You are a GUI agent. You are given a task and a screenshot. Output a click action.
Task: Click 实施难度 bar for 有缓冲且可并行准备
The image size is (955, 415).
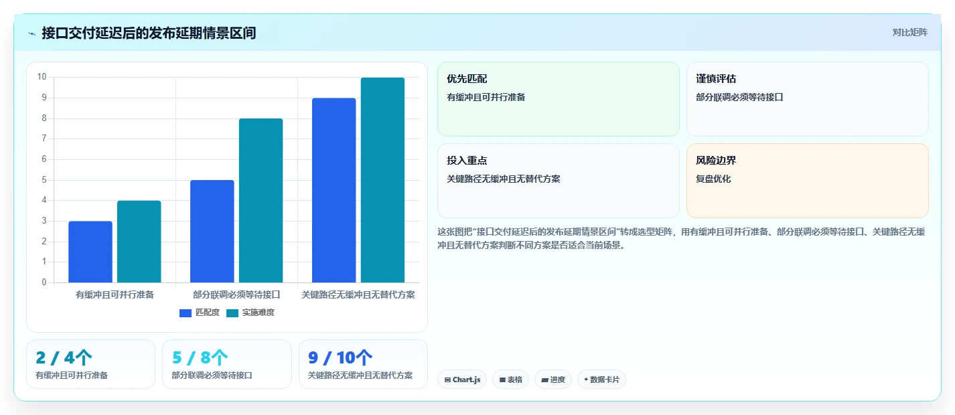pos(139,242)
